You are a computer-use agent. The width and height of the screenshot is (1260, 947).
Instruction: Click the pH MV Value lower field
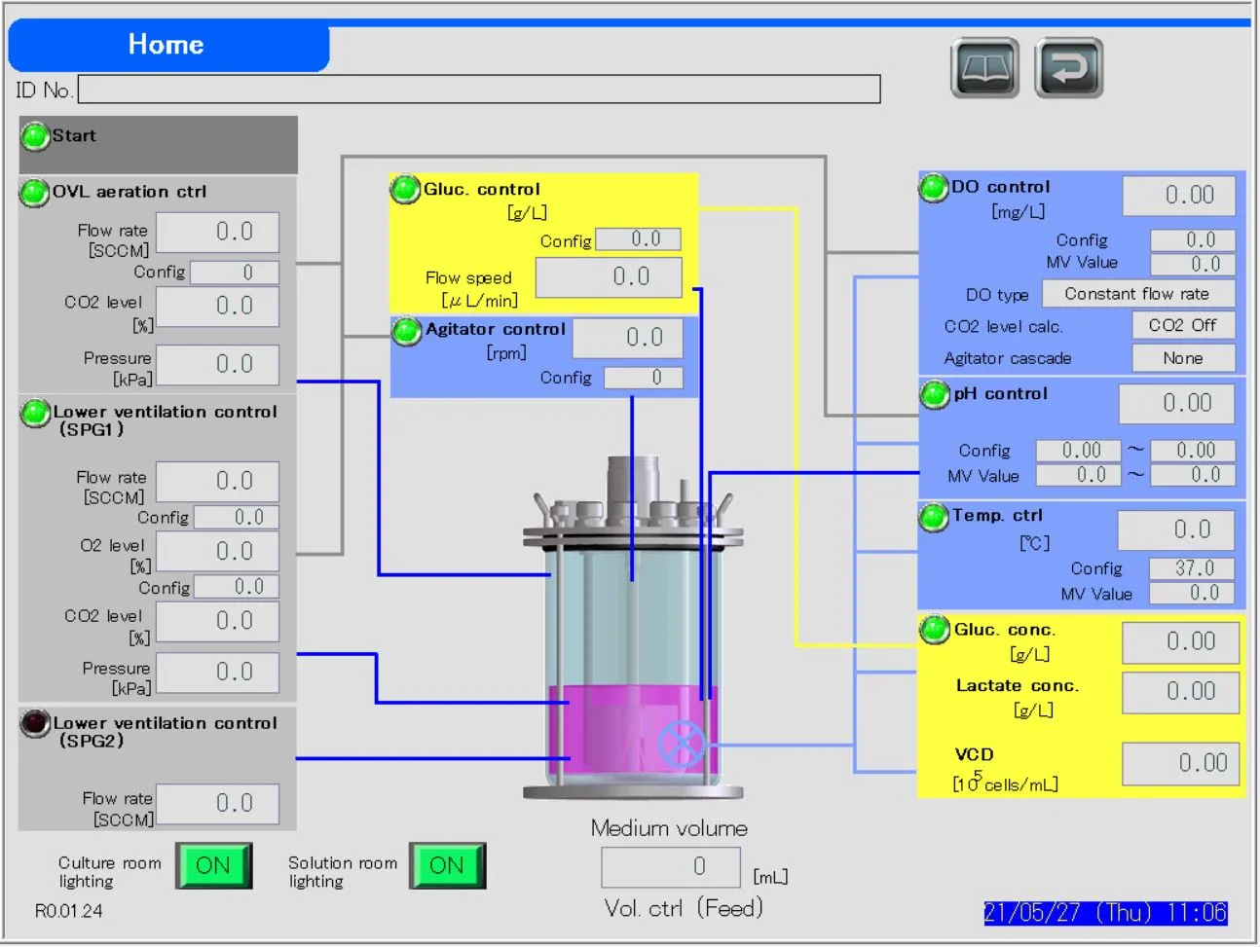tap(1078, 475)
